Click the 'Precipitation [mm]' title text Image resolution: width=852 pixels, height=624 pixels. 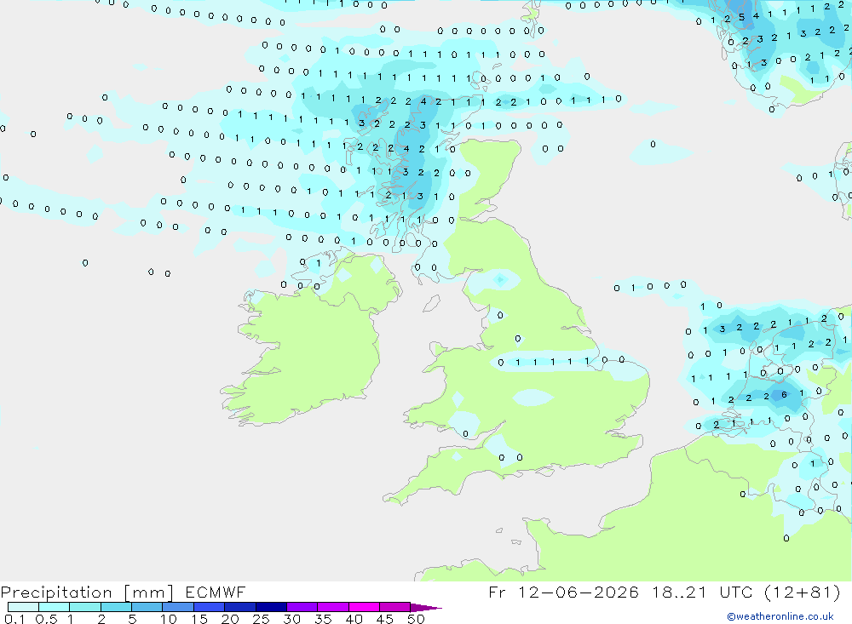click(x=87, y=593)
